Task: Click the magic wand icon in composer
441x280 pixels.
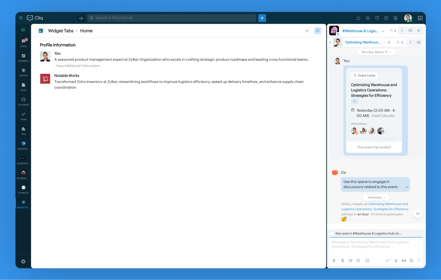Action: tap(396, 260)
